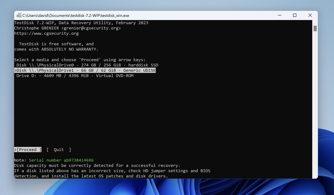Screen dimensions: 334x195
Task: Click the 'check HD jumper settings and BIOS' line
Action: 112,171
